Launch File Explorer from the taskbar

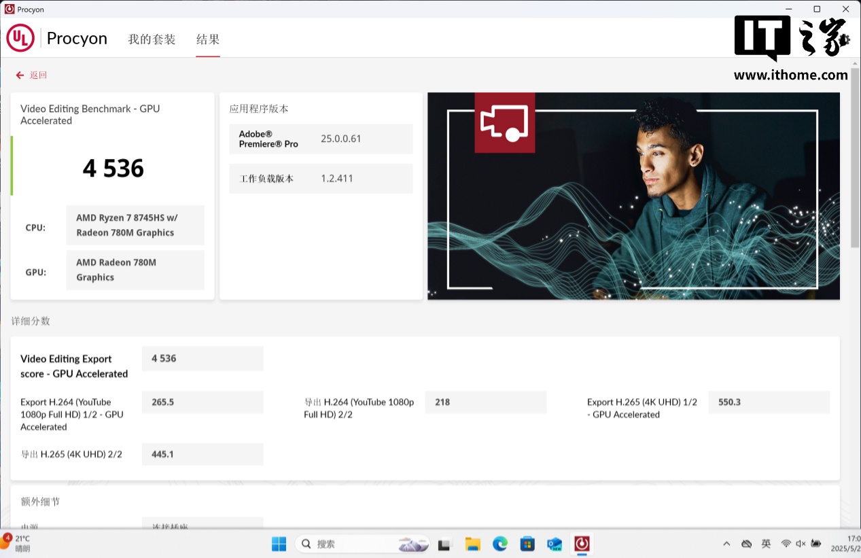(x=472, y=544)
